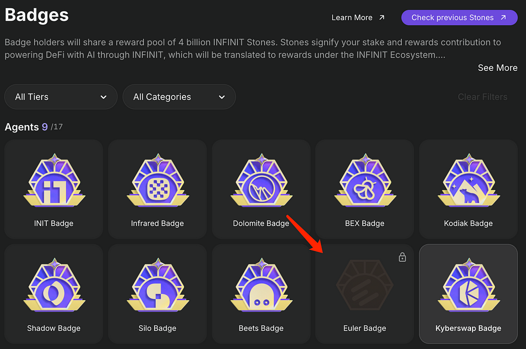526x349 pixels.
Task: Select the Infrared Badge emblem
Action: click(x=158, y=180)
